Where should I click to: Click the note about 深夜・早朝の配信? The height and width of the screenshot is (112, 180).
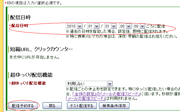click(x=122, y=36)
